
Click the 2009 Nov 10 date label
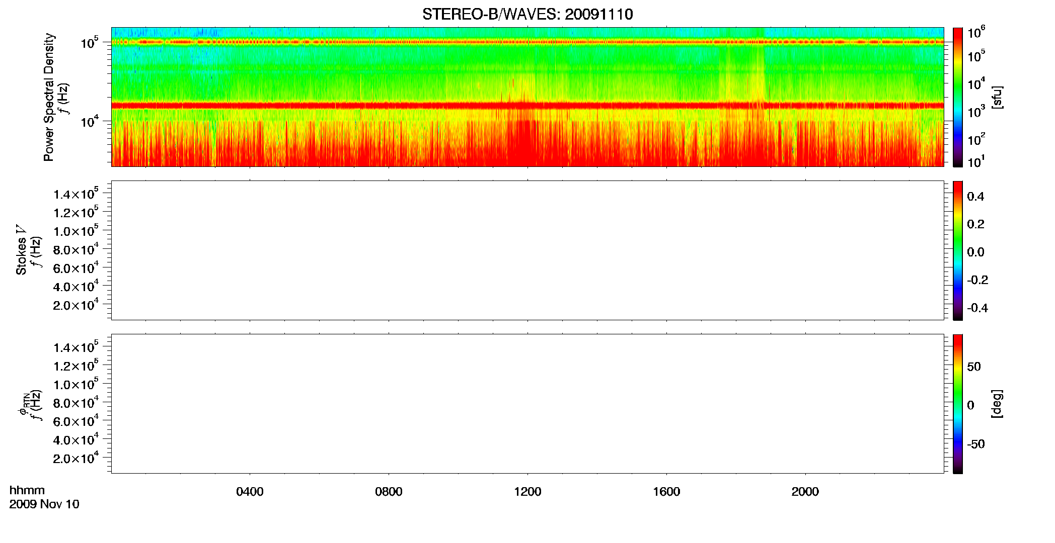click(44, 504)
